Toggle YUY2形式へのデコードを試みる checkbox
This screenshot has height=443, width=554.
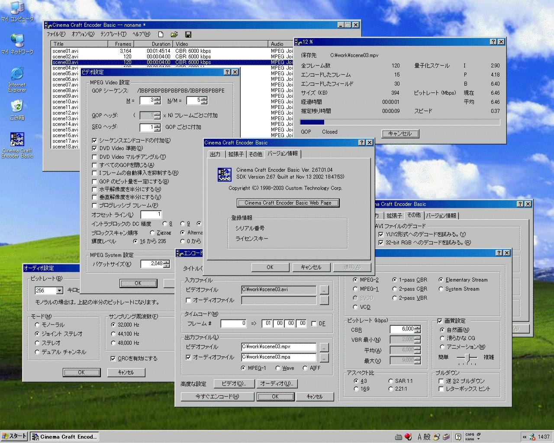coord(381,234)
